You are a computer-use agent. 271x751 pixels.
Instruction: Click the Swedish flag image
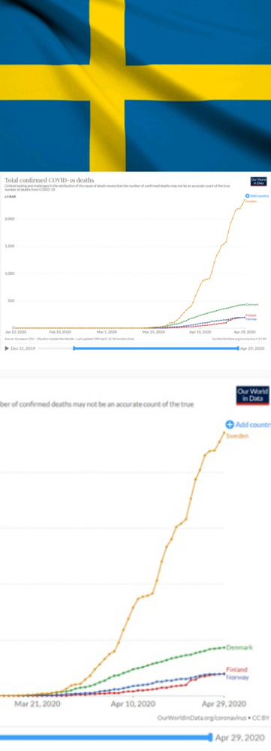135,86
